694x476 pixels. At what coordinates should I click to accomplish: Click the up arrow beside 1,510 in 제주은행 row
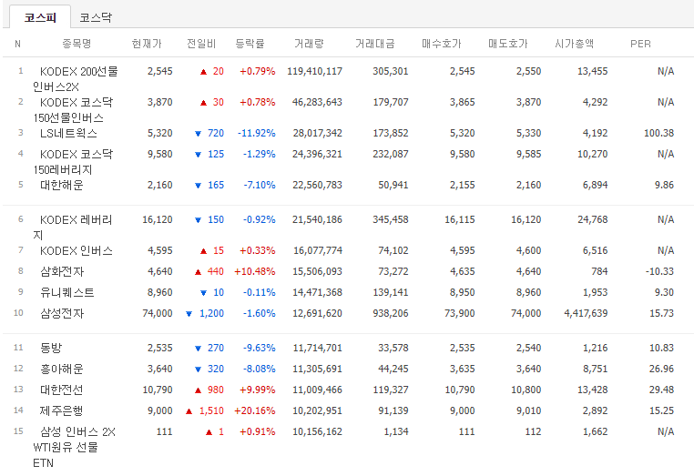[189, 411]
